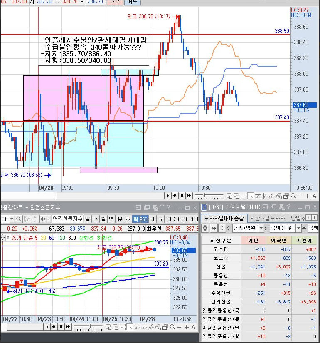Click the lower chart crosshair cursor icon
The width and height of the screenshot is (320, 343).
pyautogui.click(x=130, y=327)
